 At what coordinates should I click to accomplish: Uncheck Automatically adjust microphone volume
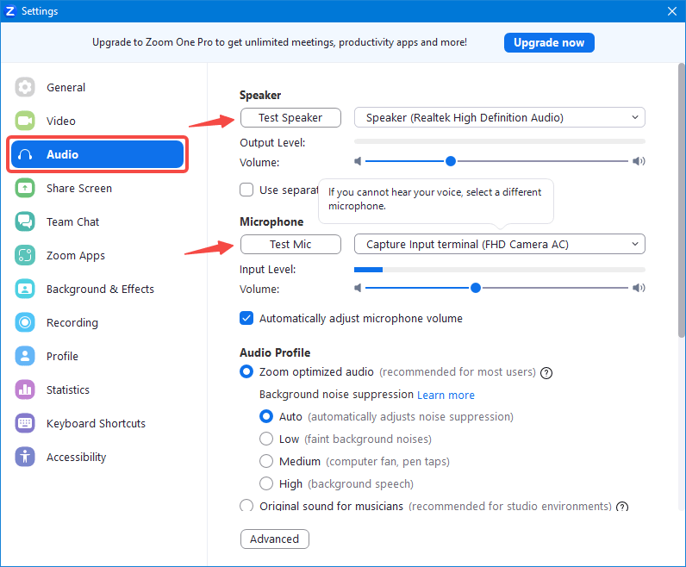point(246,318)
